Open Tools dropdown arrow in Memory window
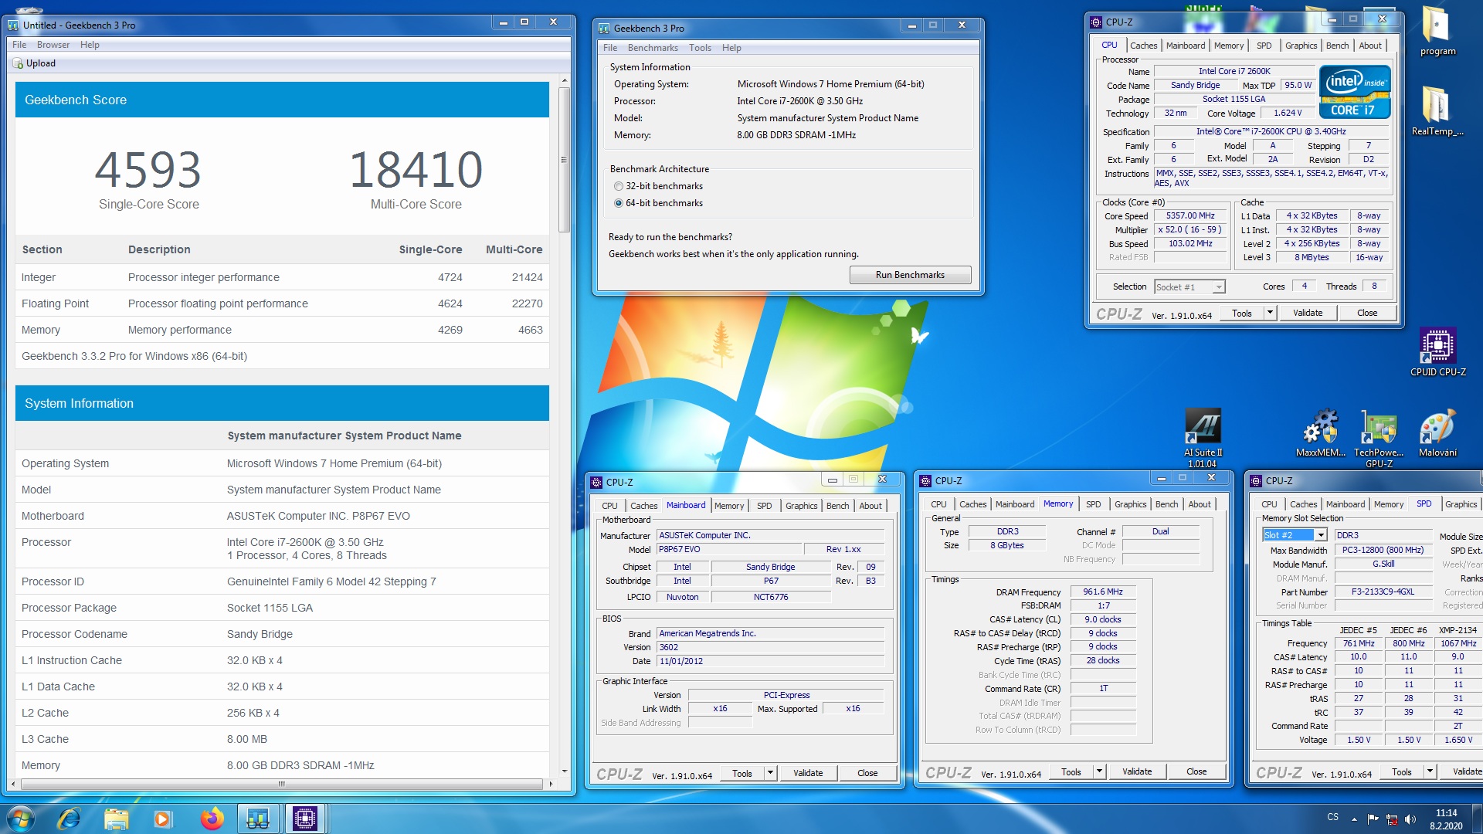This screenshot has height=834, width=1483. point(1099,771)
